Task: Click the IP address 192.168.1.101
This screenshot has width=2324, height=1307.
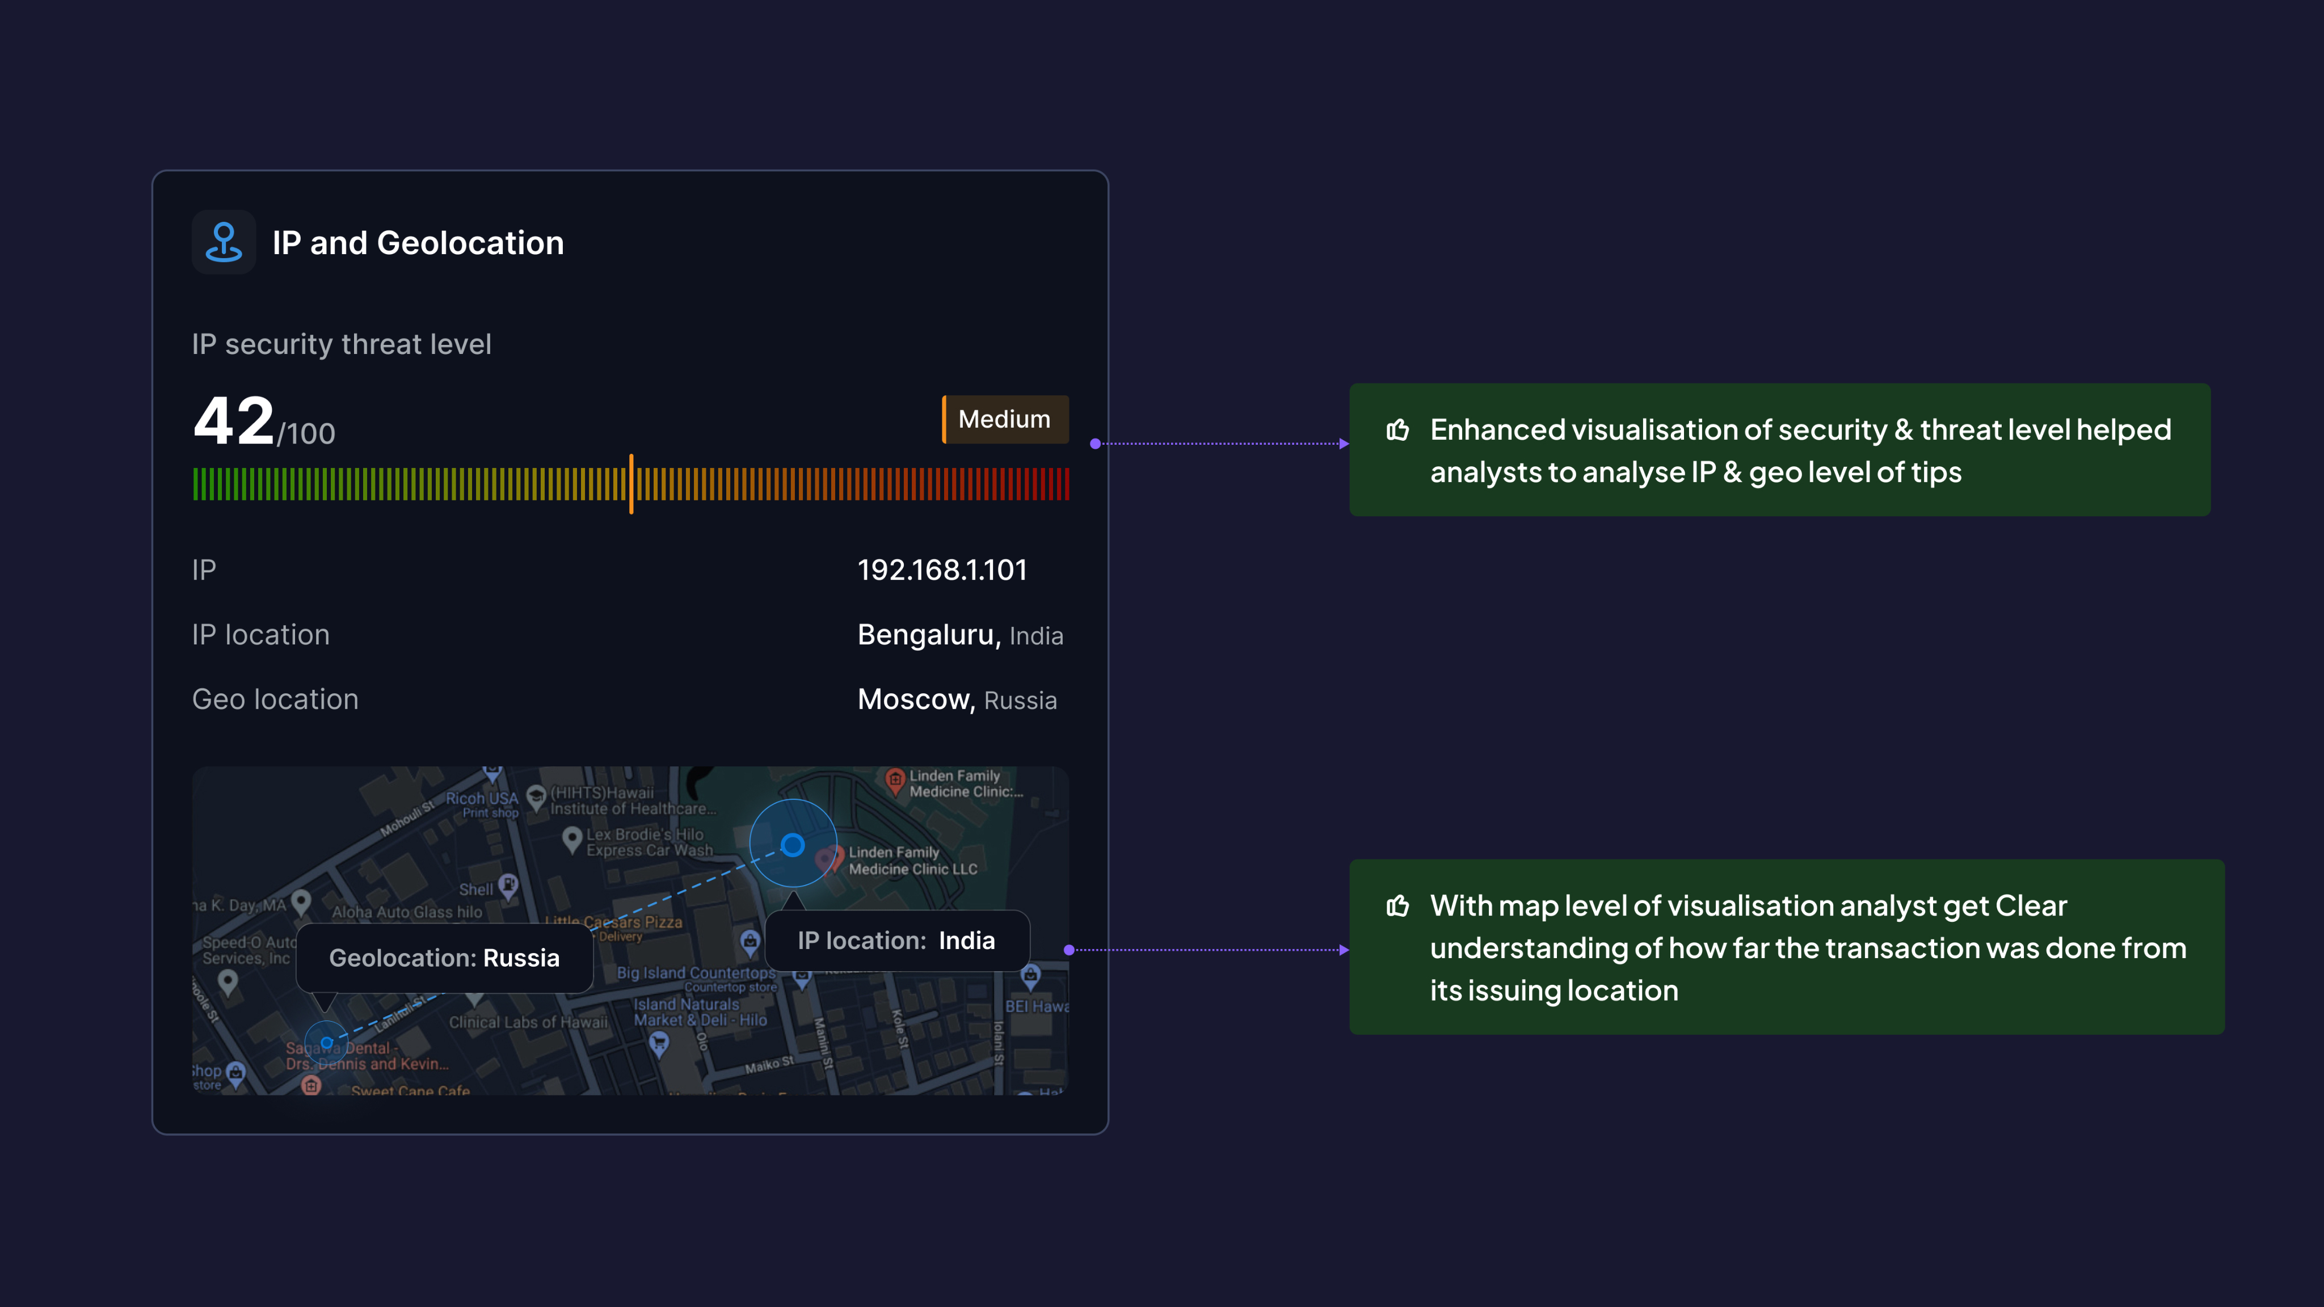Action: click(x=942, y=570)
